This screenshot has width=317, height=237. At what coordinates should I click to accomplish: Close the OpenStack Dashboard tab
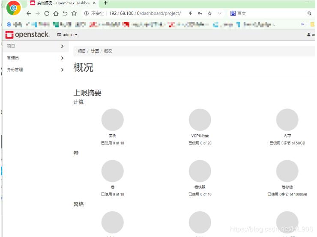point(94,3)
